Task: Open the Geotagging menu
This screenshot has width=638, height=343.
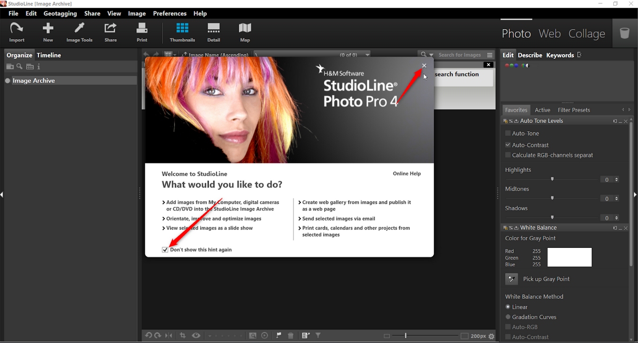Action: pos(60,13)
